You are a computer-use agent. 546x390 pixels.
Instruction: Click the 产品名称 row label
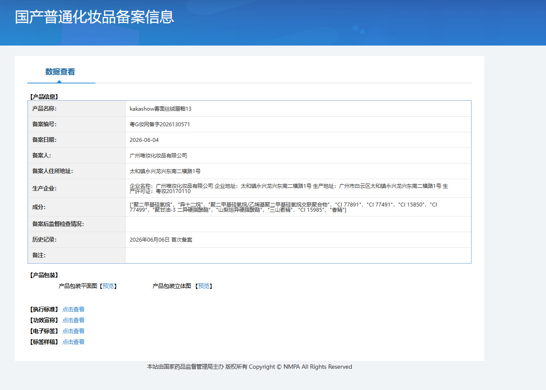point(44,109)
